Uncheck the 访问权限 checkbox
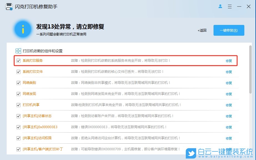Screen dimensions: 256x160 [x=18, y=138]
